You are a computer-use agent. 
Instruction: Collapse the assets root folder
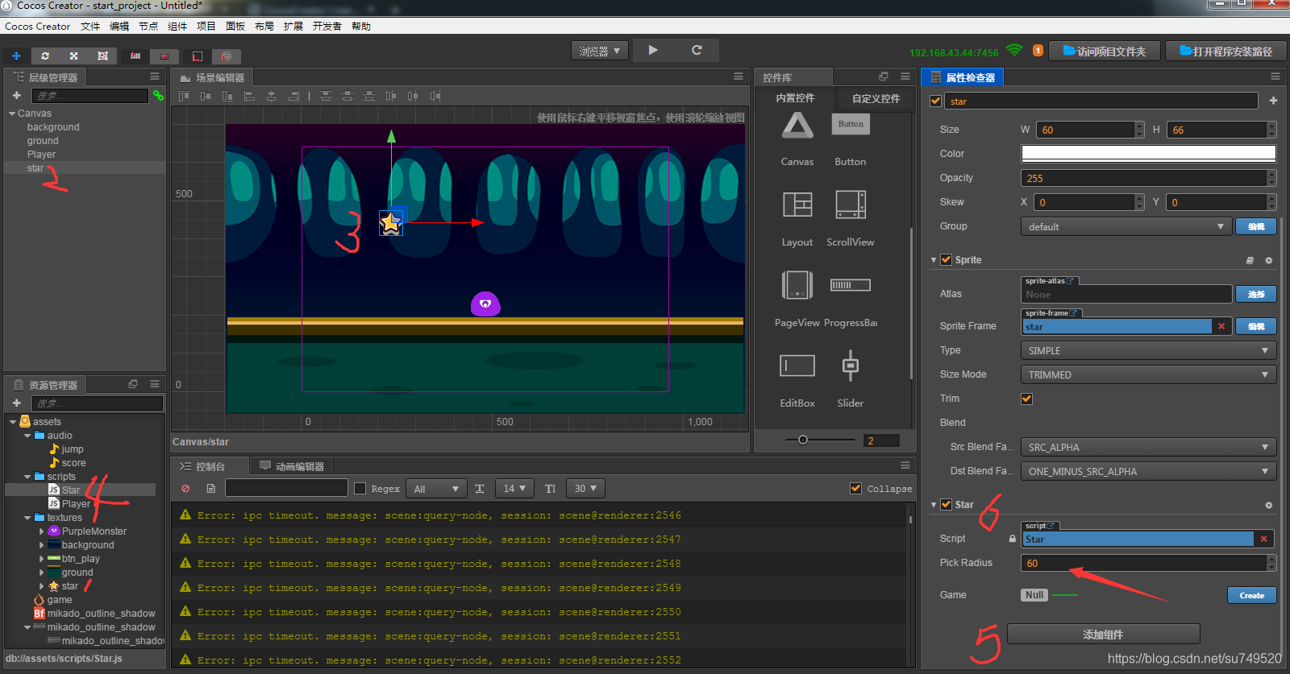pos(13,422)
